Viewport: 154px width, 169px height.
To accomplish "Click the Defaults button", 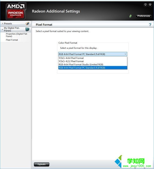I will pyautogui.click(x=42, y=164).
